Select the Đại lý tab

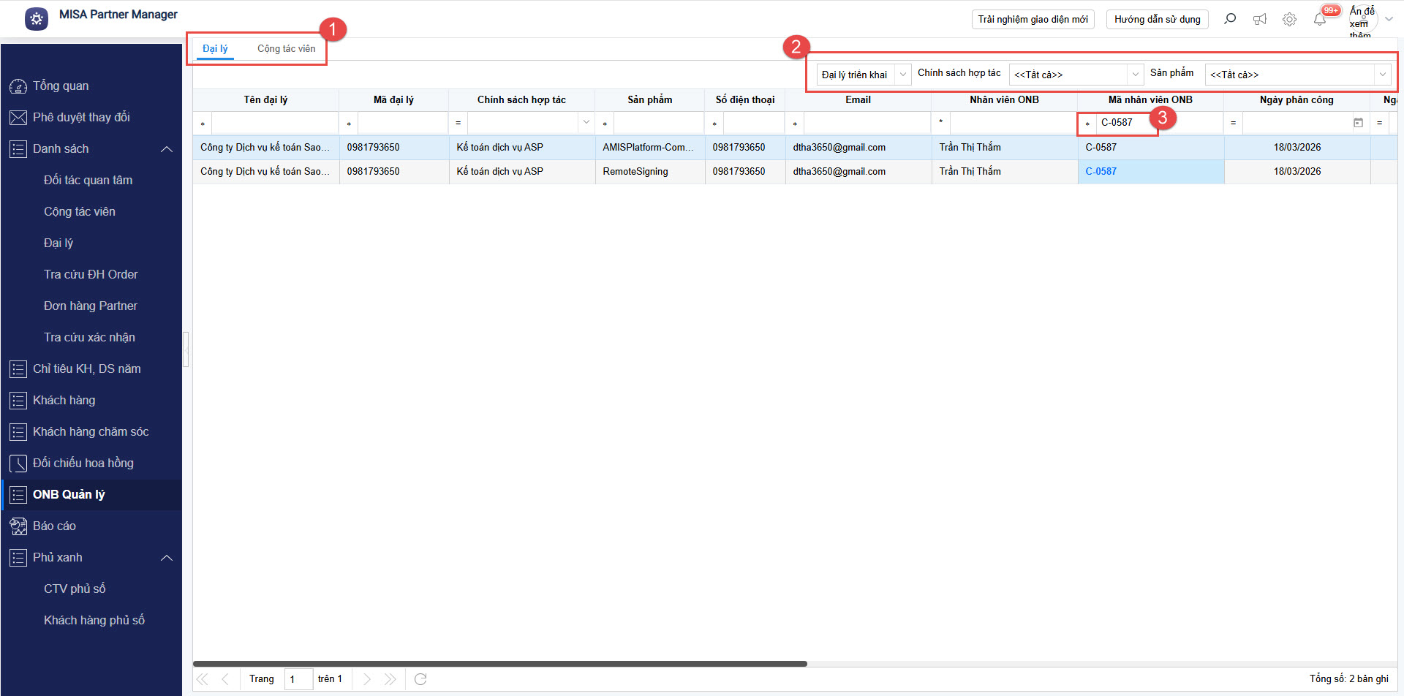pyautogui.click(x=215, y=49)
